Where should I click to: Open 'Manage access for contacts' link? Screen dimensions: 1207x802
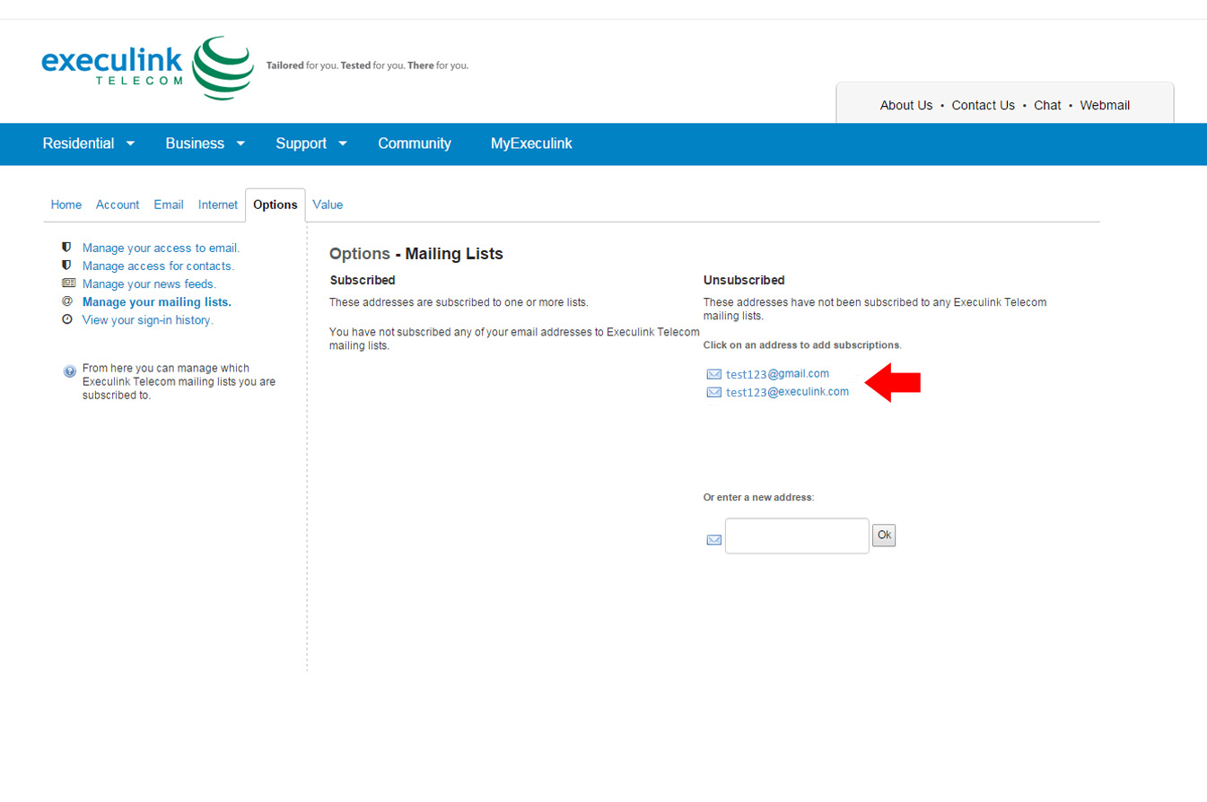[x=158, y=266]
